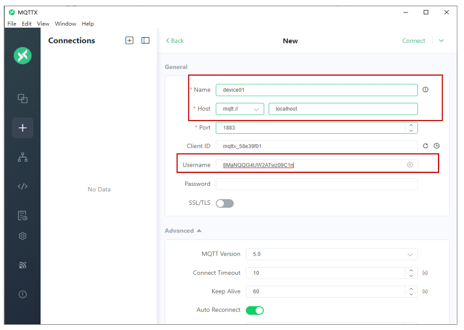Click the General section label

tap(176, 67)
